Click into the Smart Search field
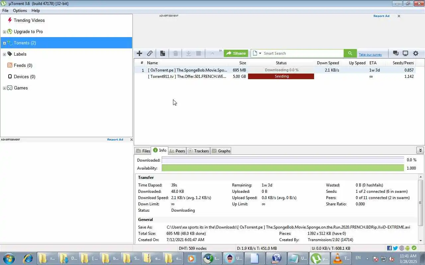Screen dimensions: 425x265 point(303,53)
